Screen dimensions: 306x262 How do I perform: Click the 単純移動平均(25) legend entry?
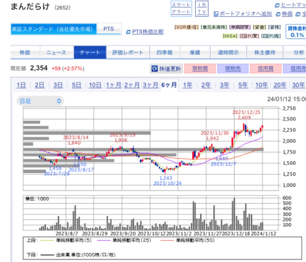click(124, 240)
